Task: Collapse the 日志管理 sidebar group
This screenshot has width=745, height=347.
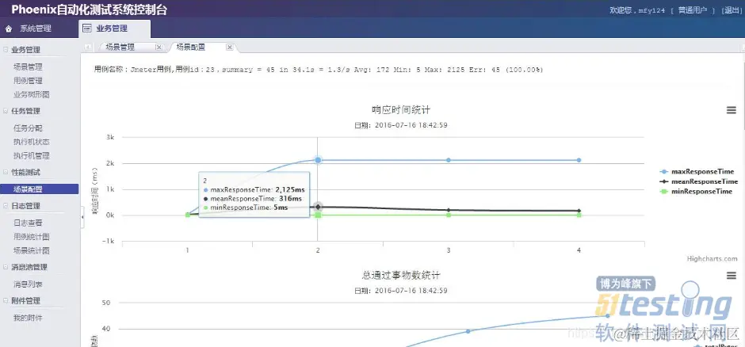Action: click(x=6, y=205)
